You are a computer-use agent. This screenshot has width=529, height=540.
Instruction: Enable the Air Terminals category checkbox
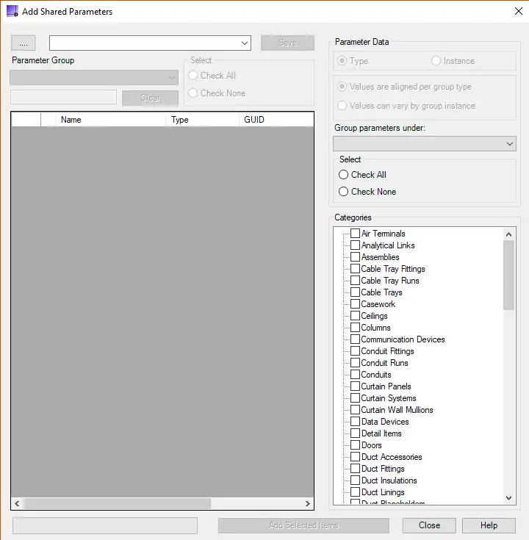point(355,234)
